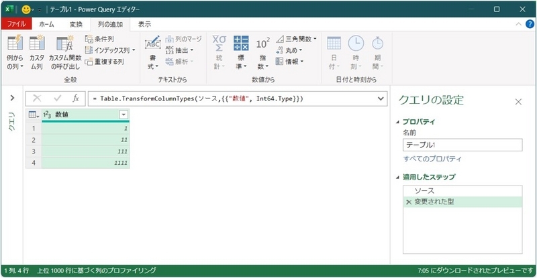Select row number 3 header
Screen dimensions: 537x278
(34, 151)
